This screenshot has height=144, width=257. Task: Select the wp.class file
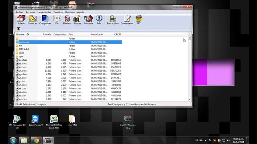pos(69,99)
